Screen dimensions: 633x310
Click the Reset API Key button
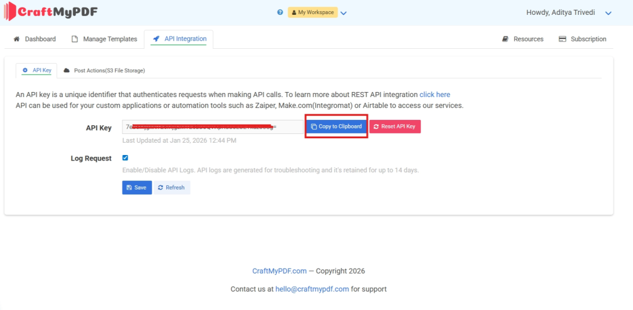(395, 127)
